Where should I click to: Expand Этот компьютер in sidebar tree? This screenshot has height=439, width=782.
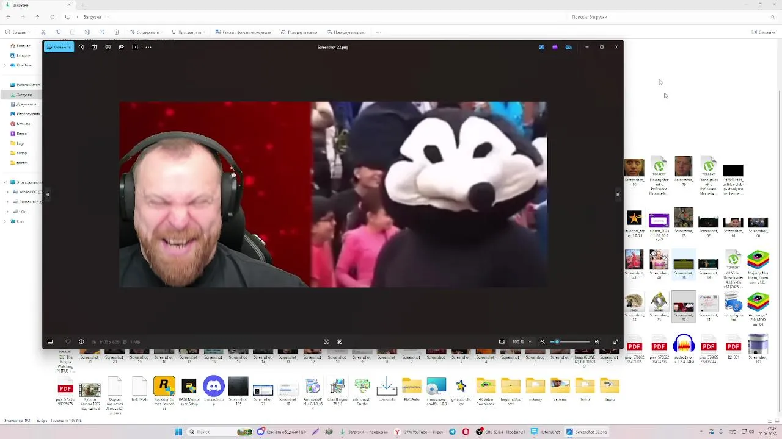point(5,182)
